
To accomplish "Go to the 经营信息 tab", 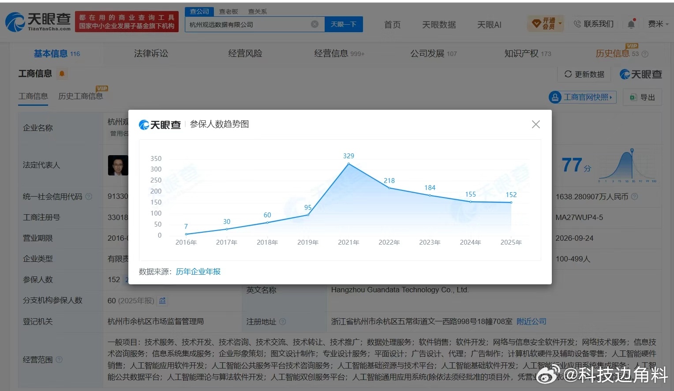I will tap(339, 53).
